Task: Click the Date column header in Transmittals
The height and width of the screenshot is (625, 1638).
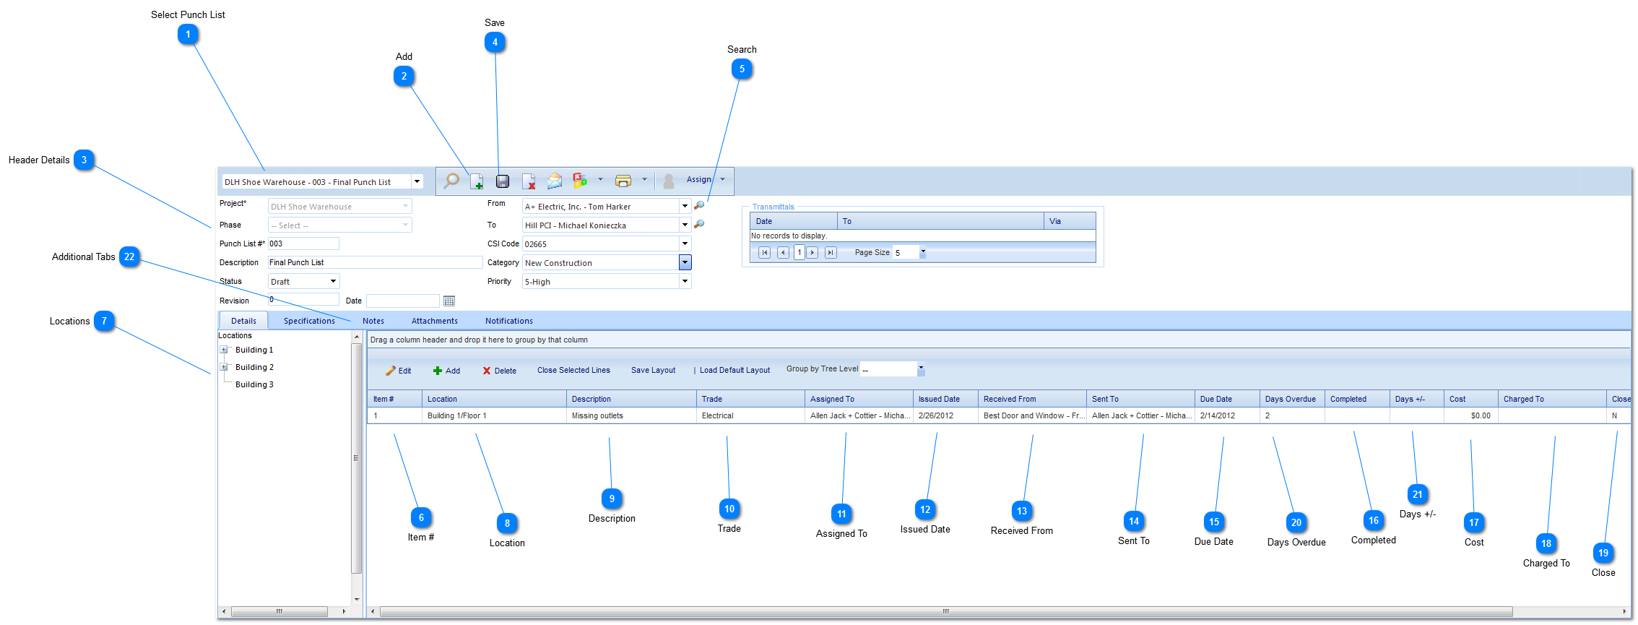Action: click(793, 221)
